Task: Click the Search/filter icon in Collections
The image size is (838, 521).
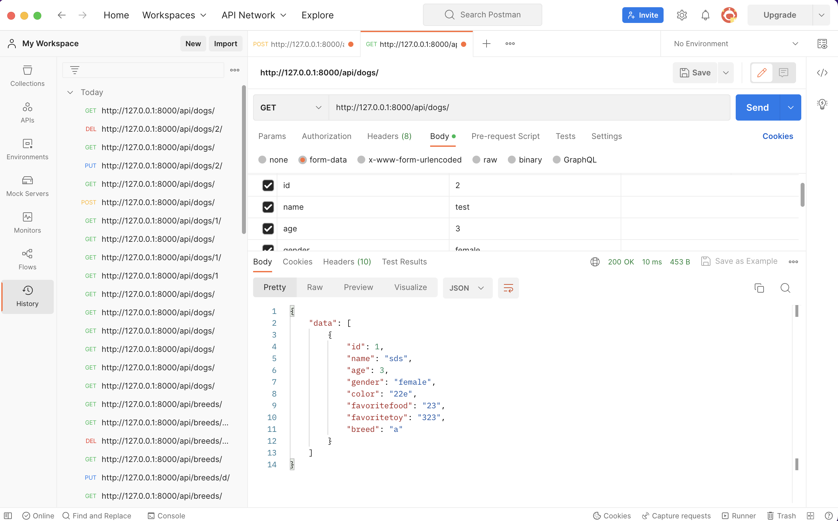Action: pos(74,70)
